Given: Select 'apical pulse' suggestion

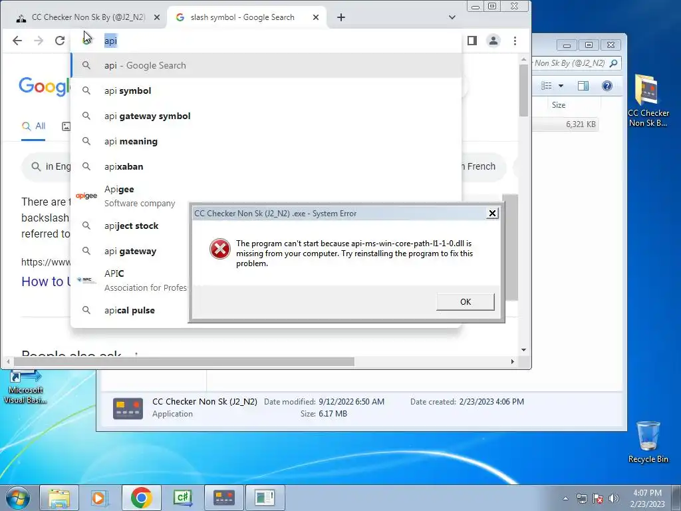Looking at the screenshot, I should point(130,310).
